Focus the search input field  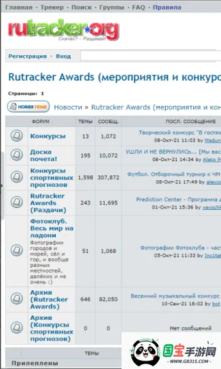[x=150, y=56]
